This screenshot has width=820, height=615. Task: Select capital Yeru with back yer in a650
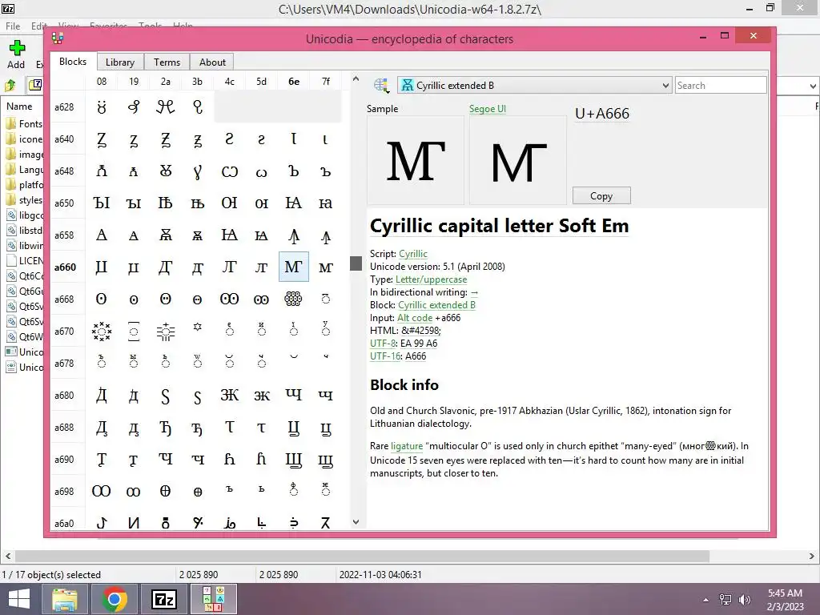[102, 203]
